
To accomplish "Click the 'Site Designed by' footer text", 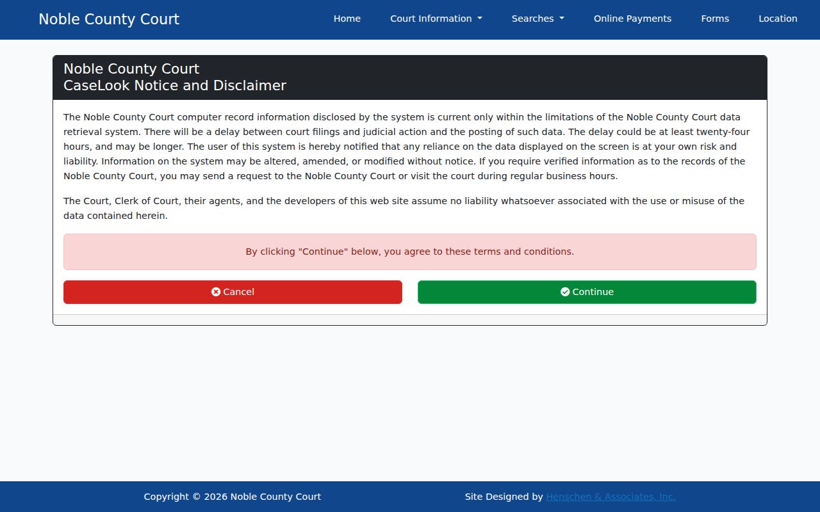I will [x=504, y=497].
